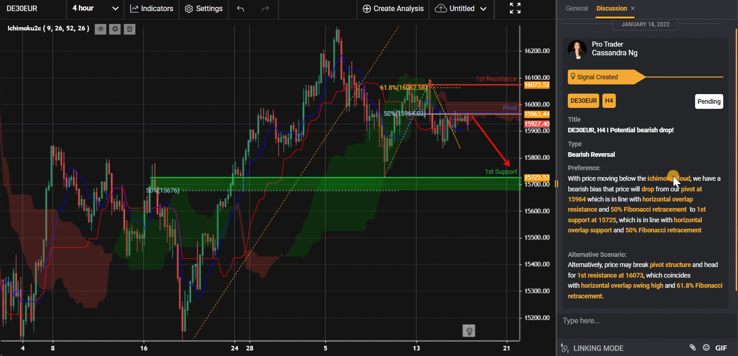Open the GIF picker

coord(721,348)
